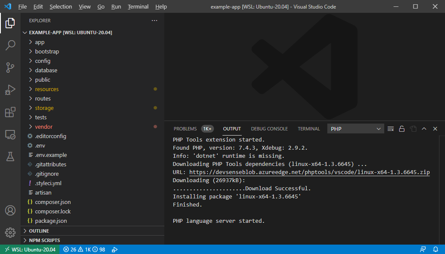Open the Help menu
The width and height of the screenshot is (445, 254).
pos(161,6)
